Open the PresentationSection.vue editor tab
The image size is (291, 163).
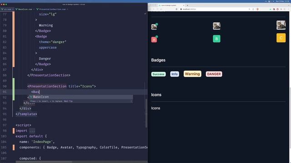tap(52, 9)
